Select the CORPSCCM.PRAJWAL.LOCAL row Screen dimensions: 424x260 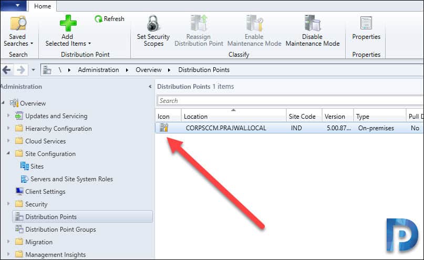(289, 128)
